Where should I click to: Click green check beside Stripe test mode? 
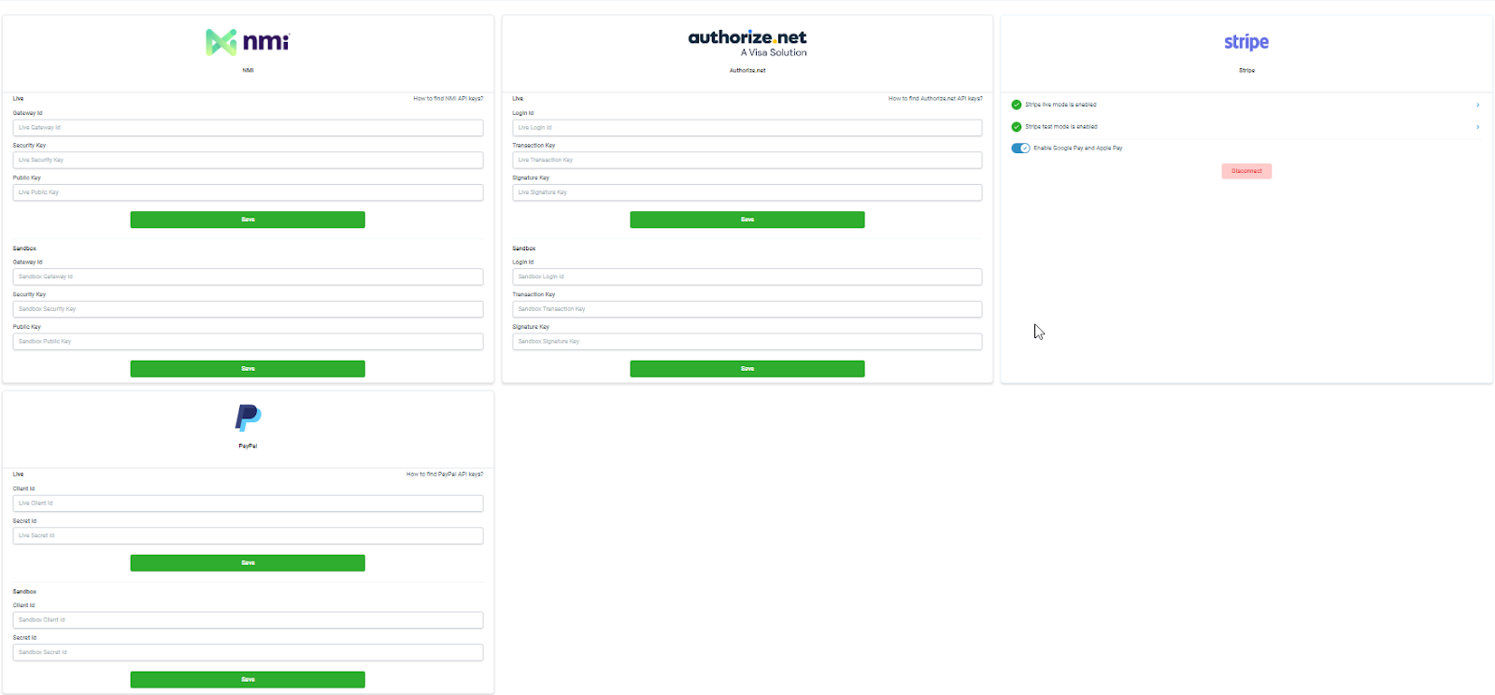(x=1017, y=127)
